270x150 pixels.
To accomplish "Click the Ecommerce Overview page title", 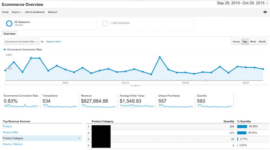I will (x=23, y=4).
